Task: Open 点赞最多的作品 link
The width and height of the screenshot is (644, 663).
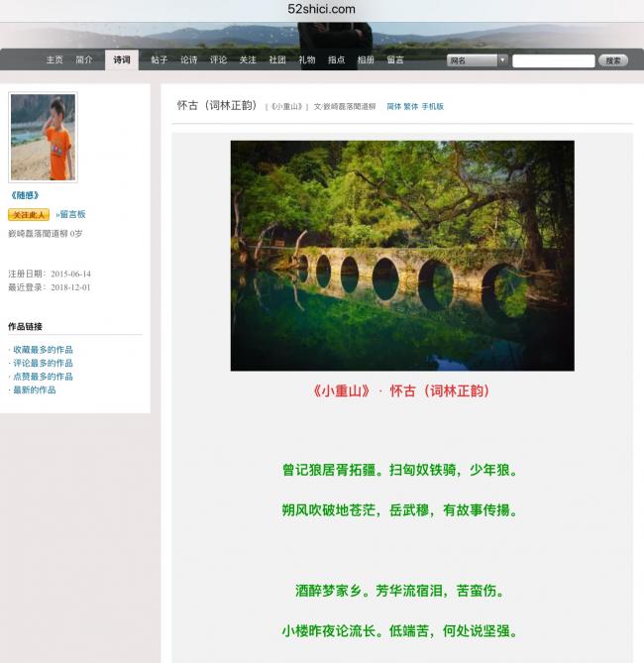Action: pyautogui.click(x=43, y=377)
